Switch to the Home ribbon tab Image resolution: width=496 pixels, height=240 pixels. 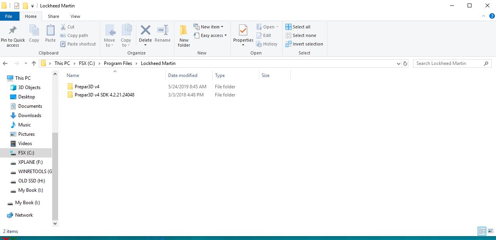(31, 16)
